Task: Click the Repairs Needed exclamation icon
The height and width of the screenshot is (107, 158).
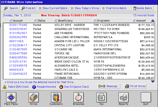Action: (34, 87)
